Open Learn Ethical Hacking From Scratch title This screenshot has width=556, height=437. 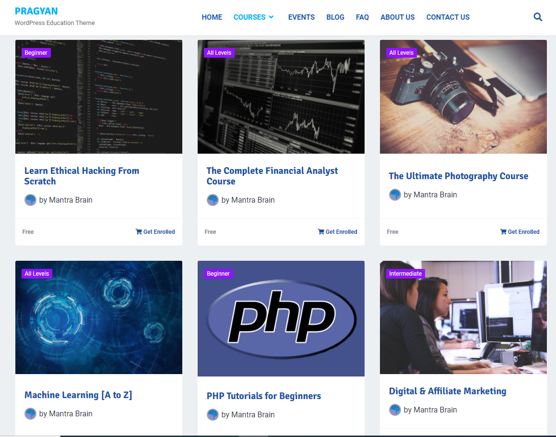click(82, 176)
